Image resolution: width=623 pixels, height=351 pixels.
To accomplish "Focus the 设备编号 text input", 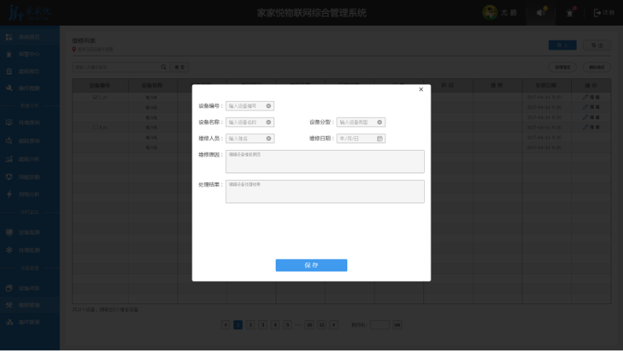I will click(x=245, y=106).
